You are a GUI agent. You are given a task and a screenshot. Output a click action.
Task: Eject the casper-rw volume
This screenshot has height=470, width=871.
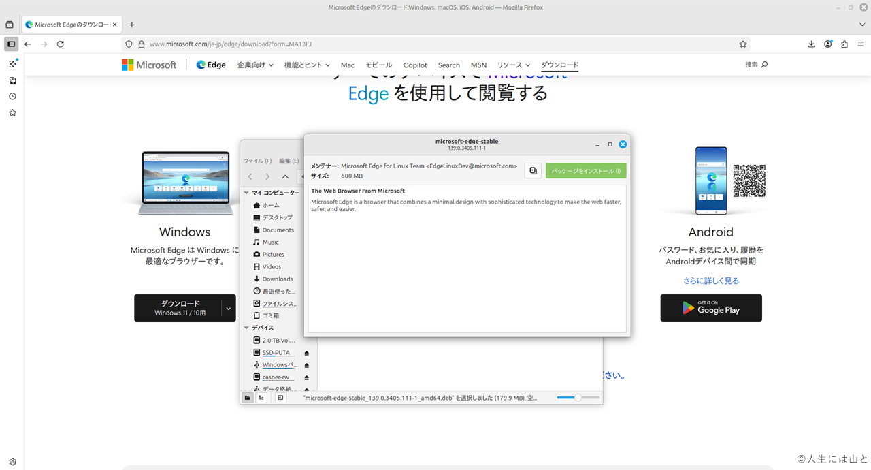click(306, 377)
